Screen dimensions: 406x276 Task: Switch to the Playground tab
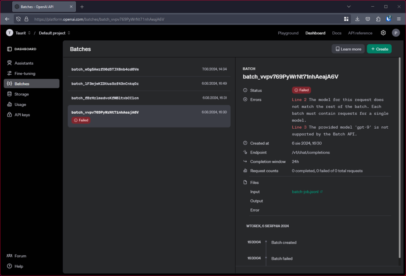tap(288, 33)
